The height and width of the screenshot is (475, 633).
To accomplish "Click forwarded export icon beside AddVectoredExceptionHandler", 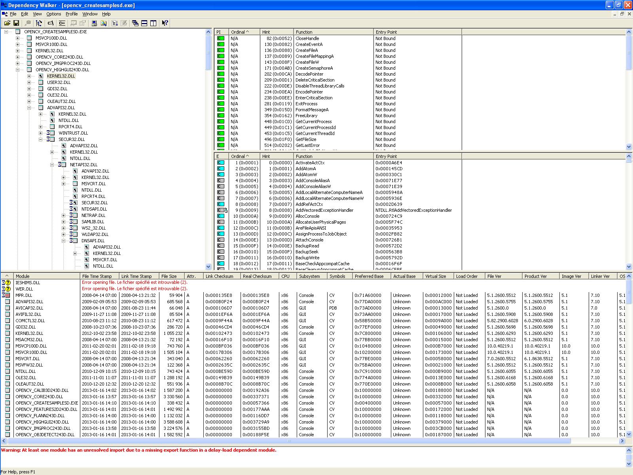I will click(222, 210).
